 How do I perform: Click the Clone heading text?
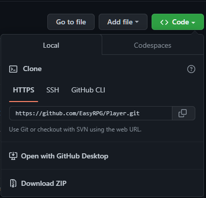[x=32, y=69]
